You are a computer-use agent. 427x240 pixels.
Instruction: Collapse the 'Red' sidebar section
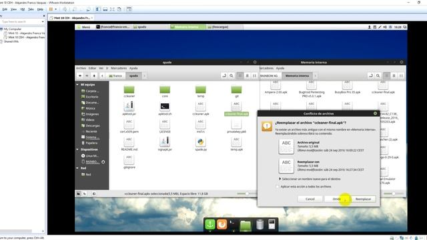[x=77, y=168]
